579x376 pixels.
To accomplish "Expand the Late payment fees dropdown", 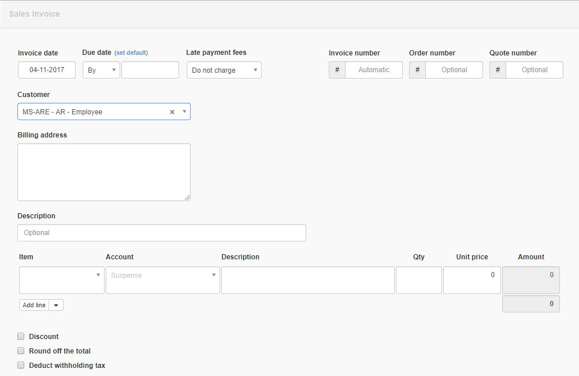I will (224, 70).
